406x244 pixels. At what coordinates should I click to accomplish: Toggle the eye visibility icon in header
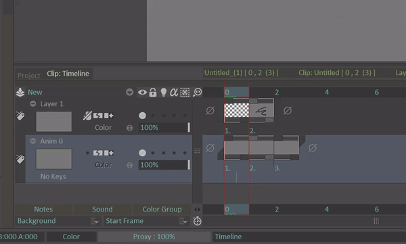pyautogui.click(x=142, y=92)
